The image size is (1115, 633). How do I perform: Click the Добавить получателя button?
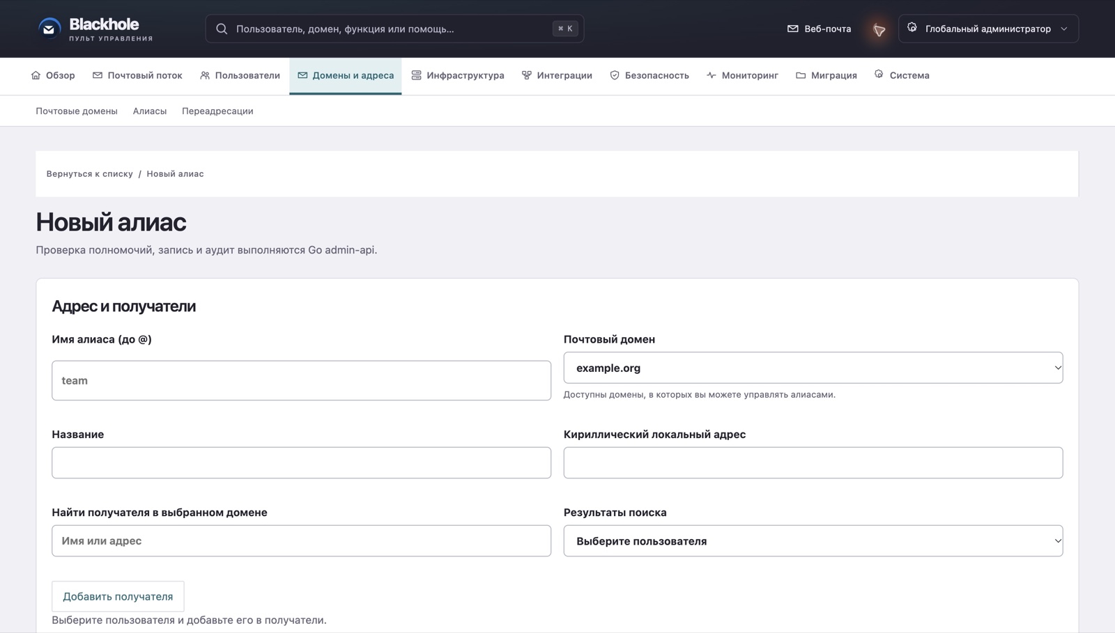point(118,596)
